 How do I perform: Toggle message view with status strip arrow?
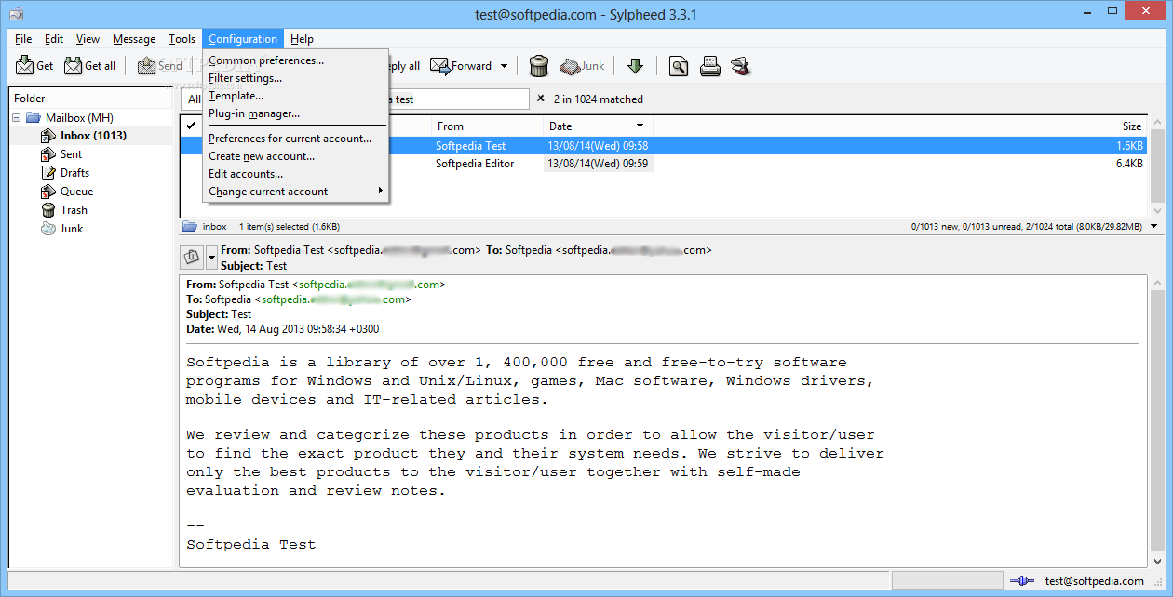click(x=1154, y=226)
